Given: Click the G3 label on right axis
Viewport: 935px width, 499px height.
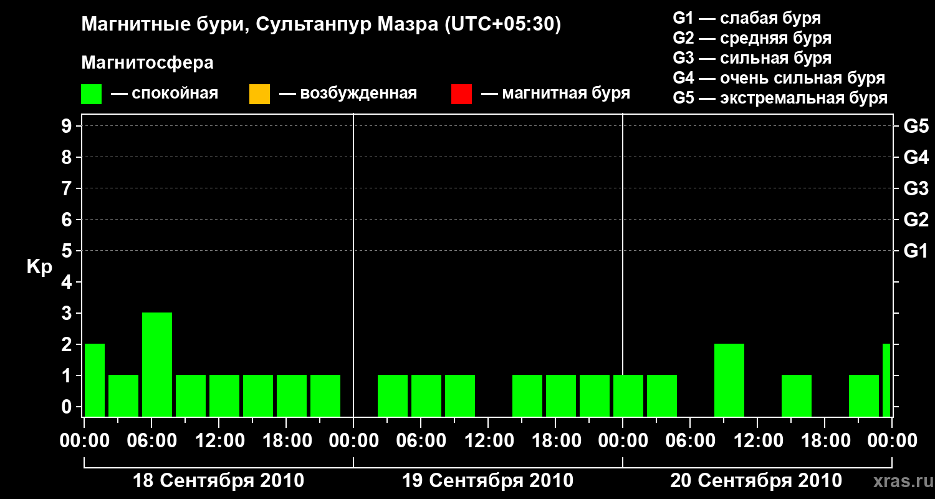Looking at the screenshot, I should (916, 189).
